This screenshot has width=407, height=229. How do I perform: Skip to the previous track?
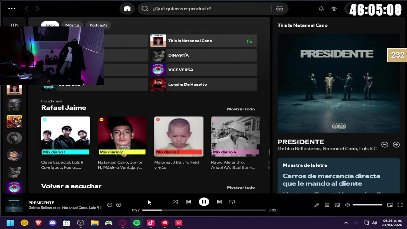click(189, 202)
